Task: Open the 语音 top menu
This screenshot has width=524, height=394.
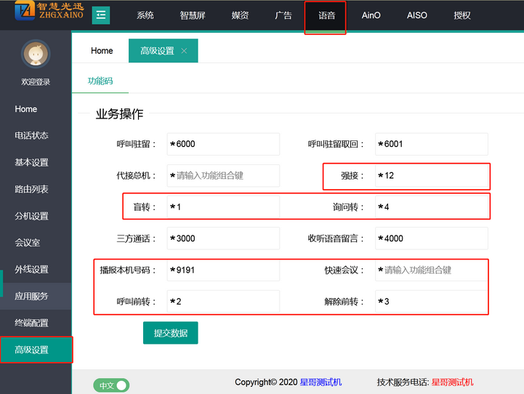Action: point(326,15)
